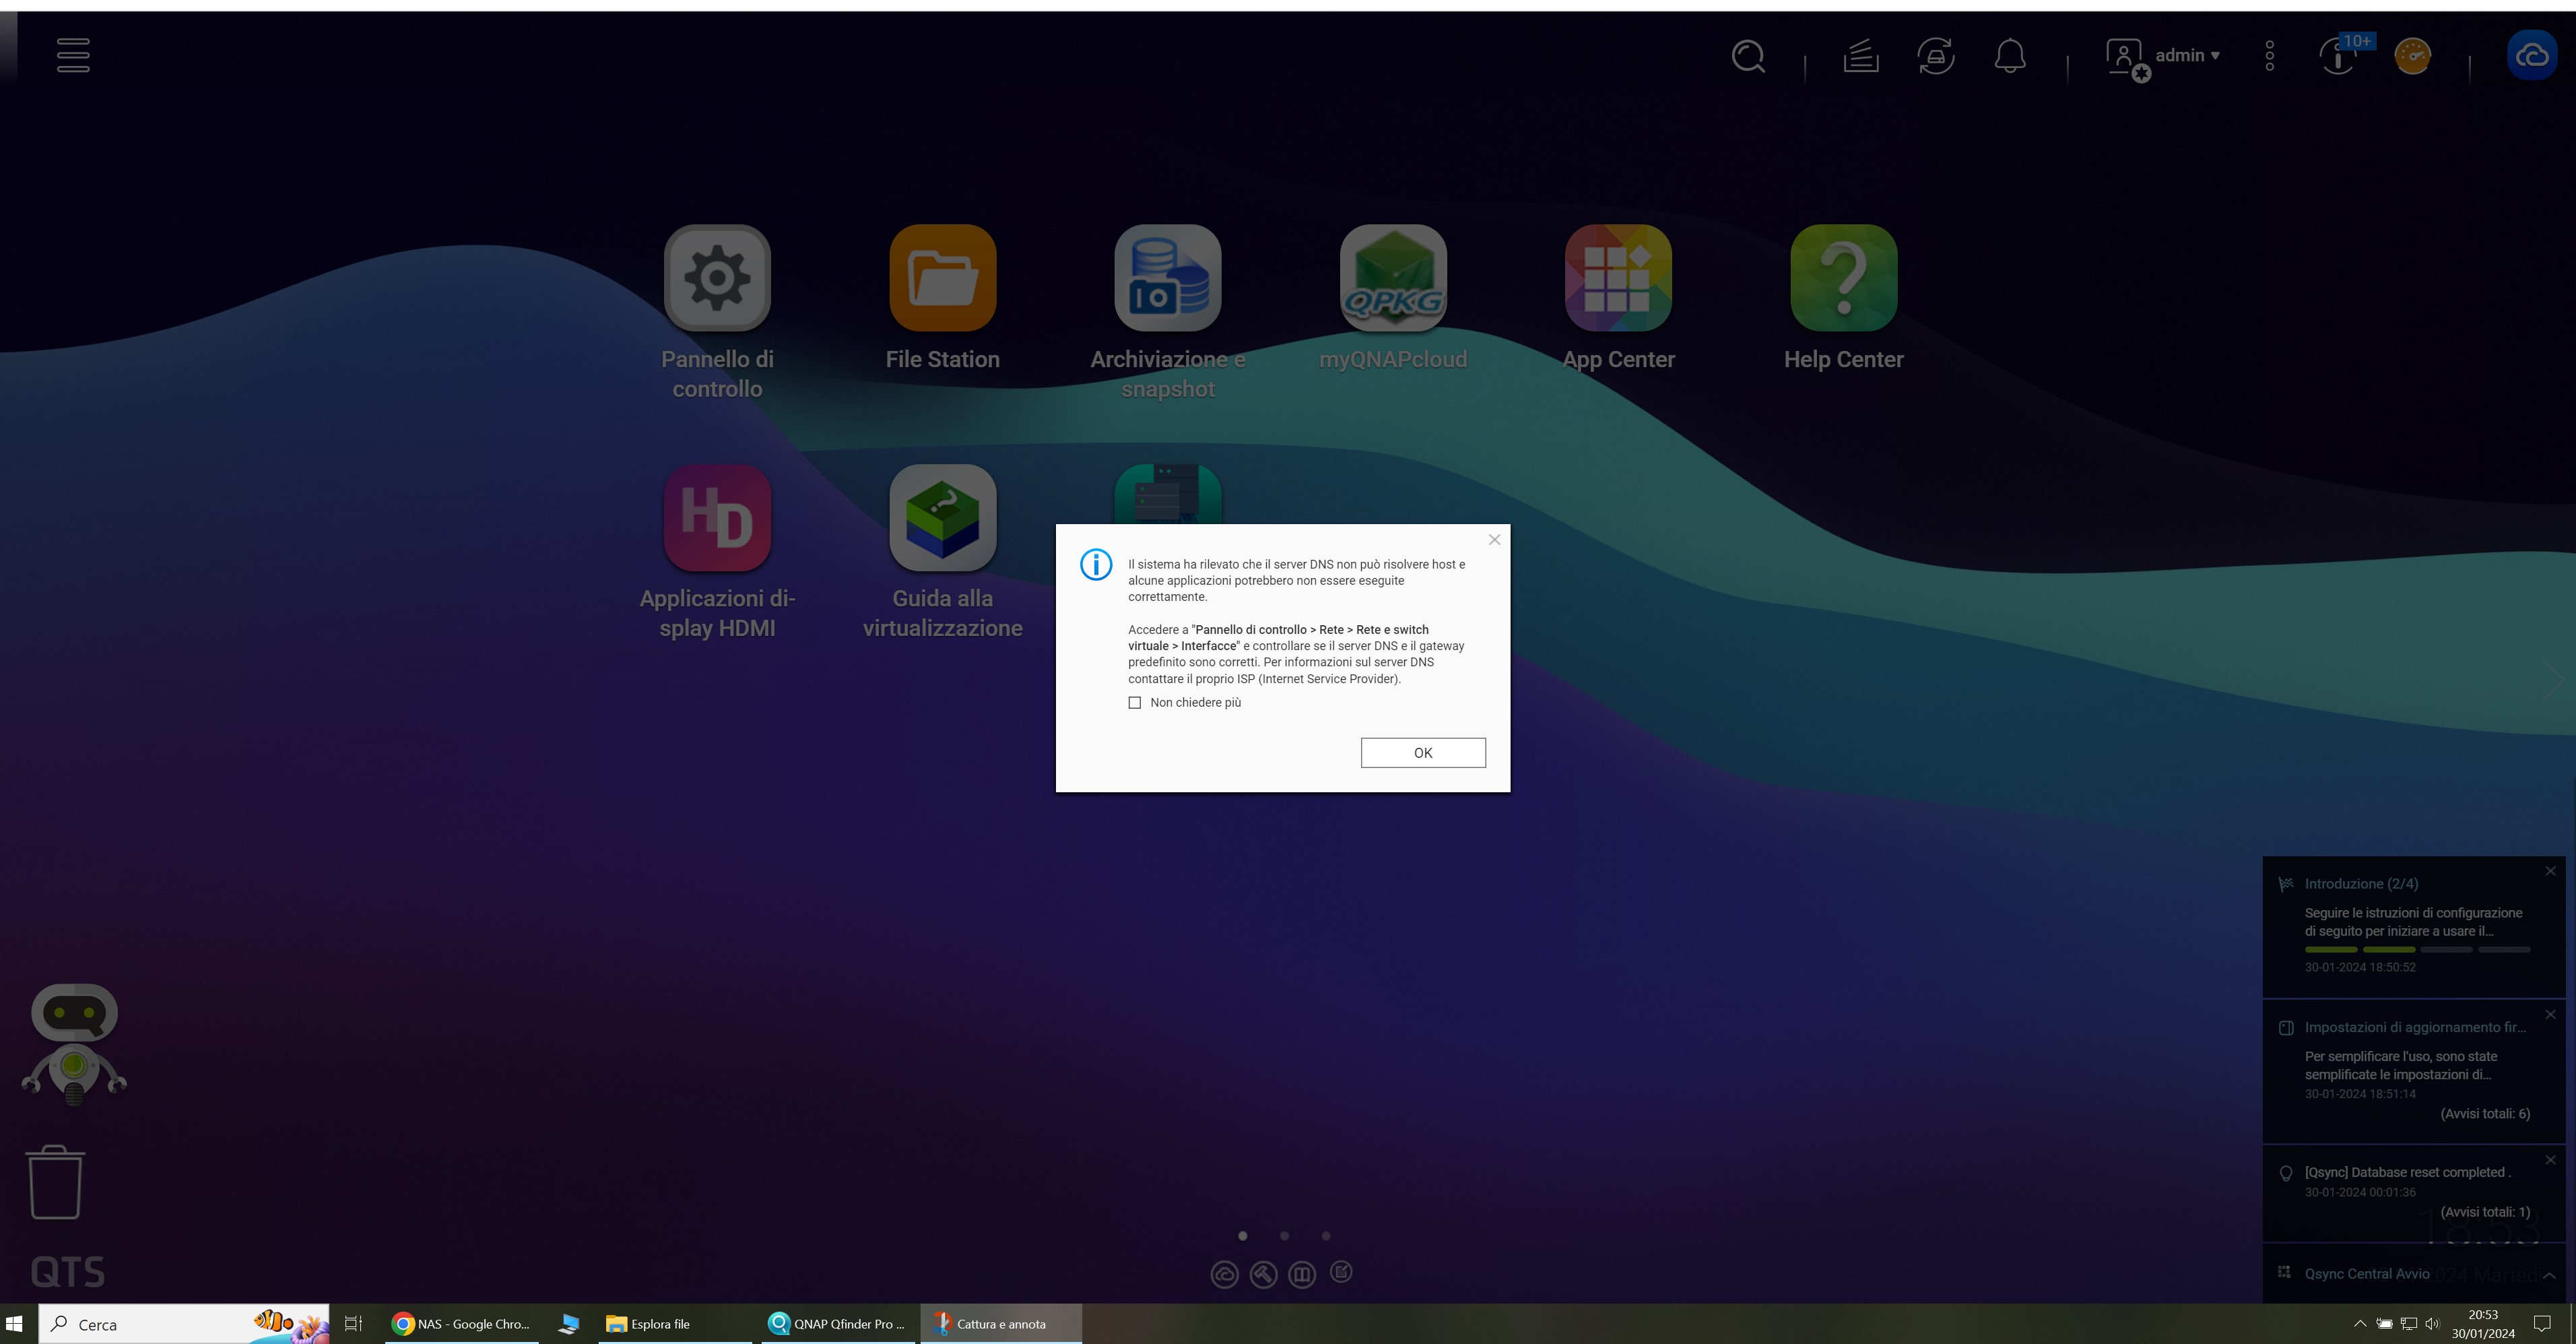Open Help Center

point(1843,278)
